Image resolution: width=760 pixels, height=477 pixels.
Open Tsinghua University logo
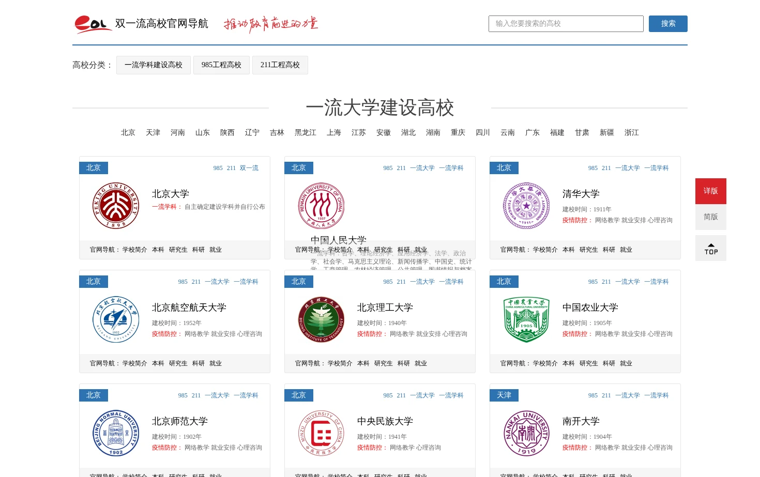(x=526, y=206)
